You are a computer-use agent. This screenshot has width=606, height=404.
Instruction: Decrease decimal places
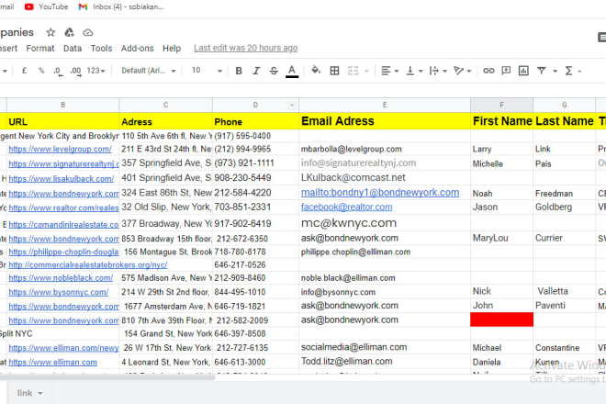58,71
